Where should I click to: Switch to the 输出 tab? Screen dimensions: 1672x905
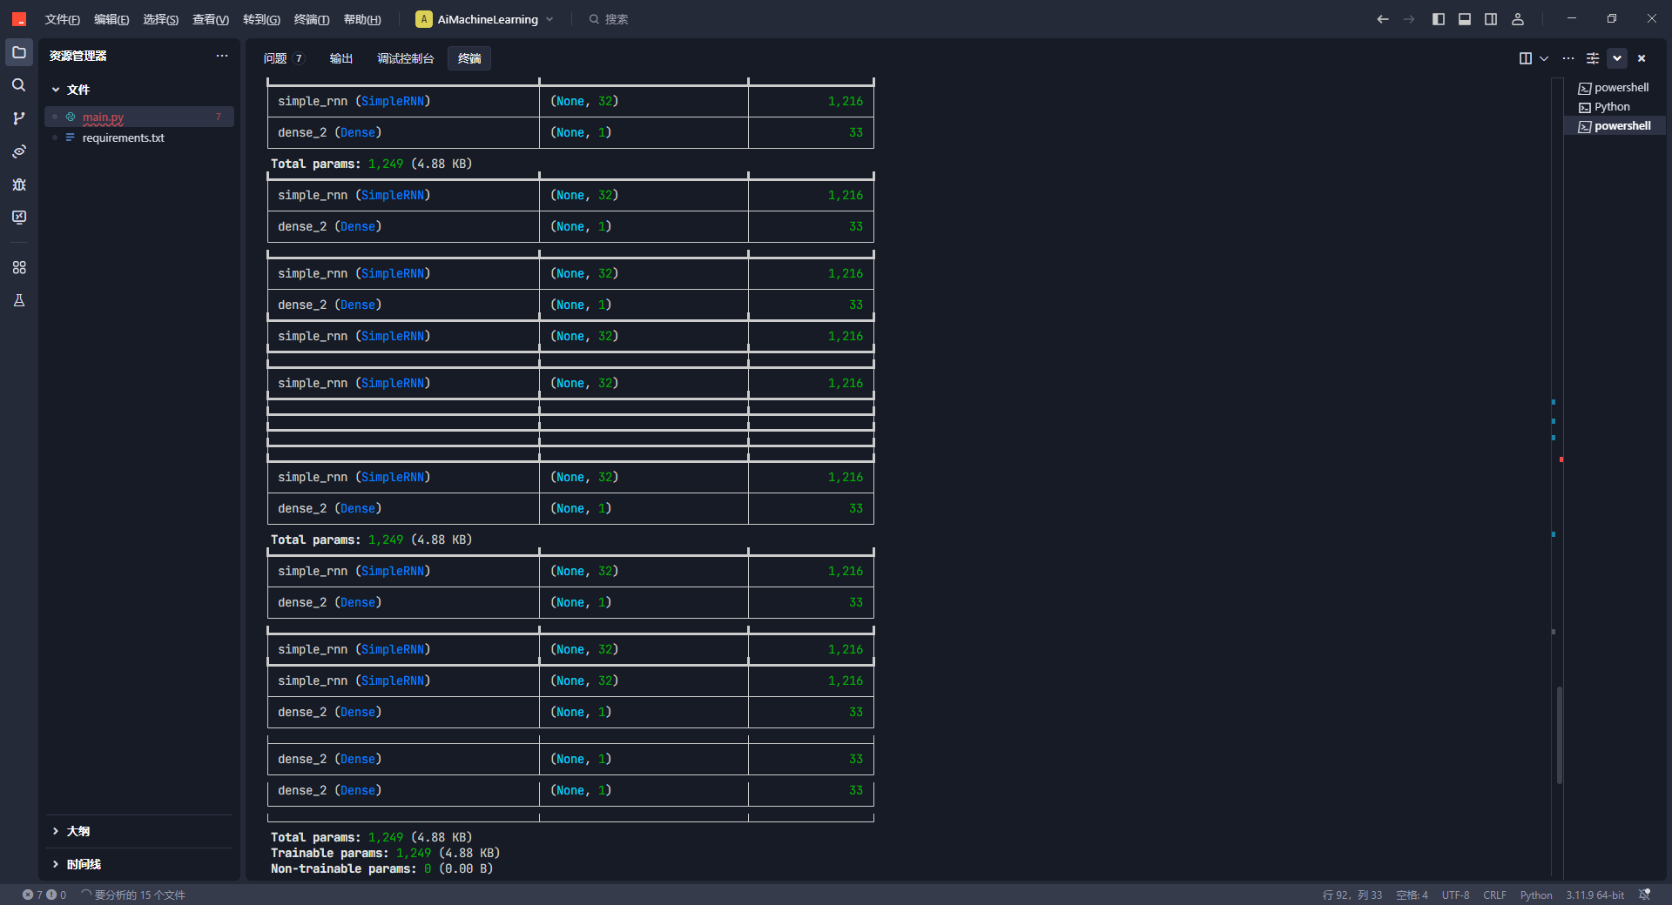[341, 58]
